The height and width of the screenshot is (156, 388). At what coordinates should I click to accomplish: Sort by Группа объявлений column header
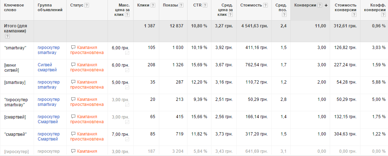pos(50,8)
